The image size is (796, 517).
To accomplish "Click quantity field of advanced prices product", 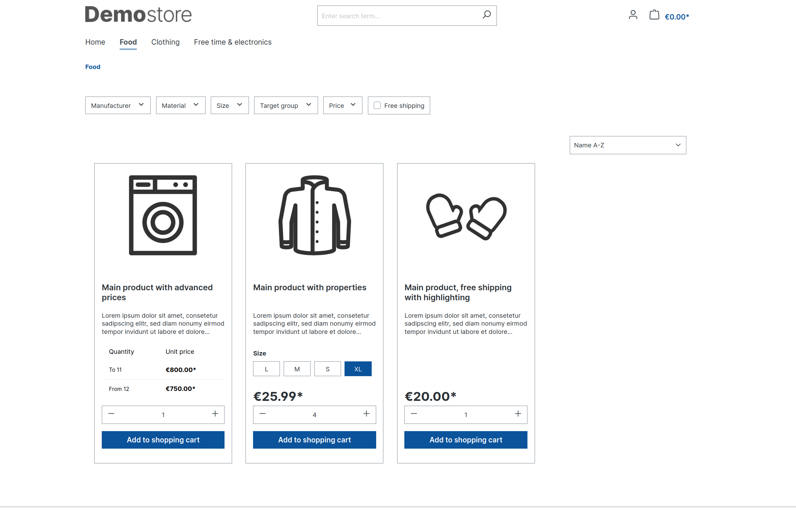I will click(x=163, y=415).
